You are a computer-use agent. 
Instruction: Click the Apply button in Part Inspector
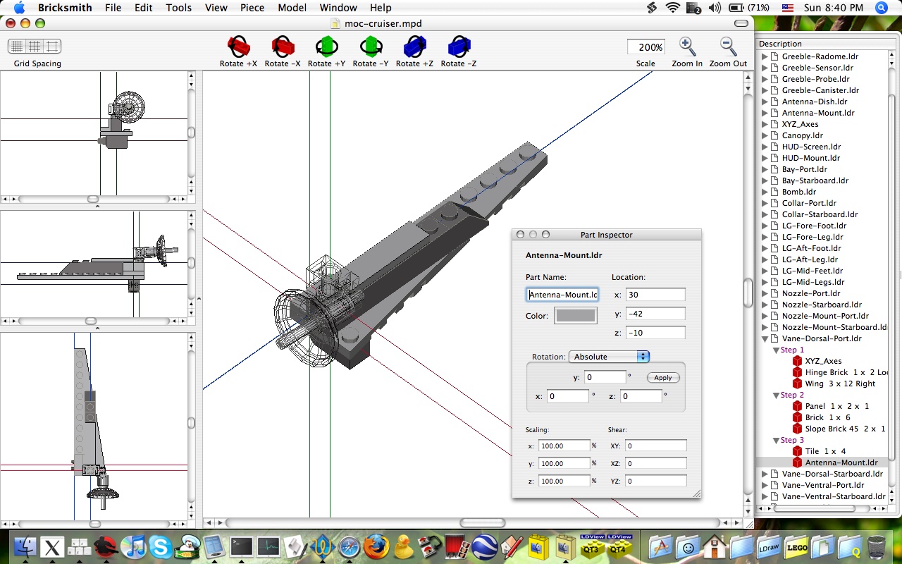tap(663, 378)
